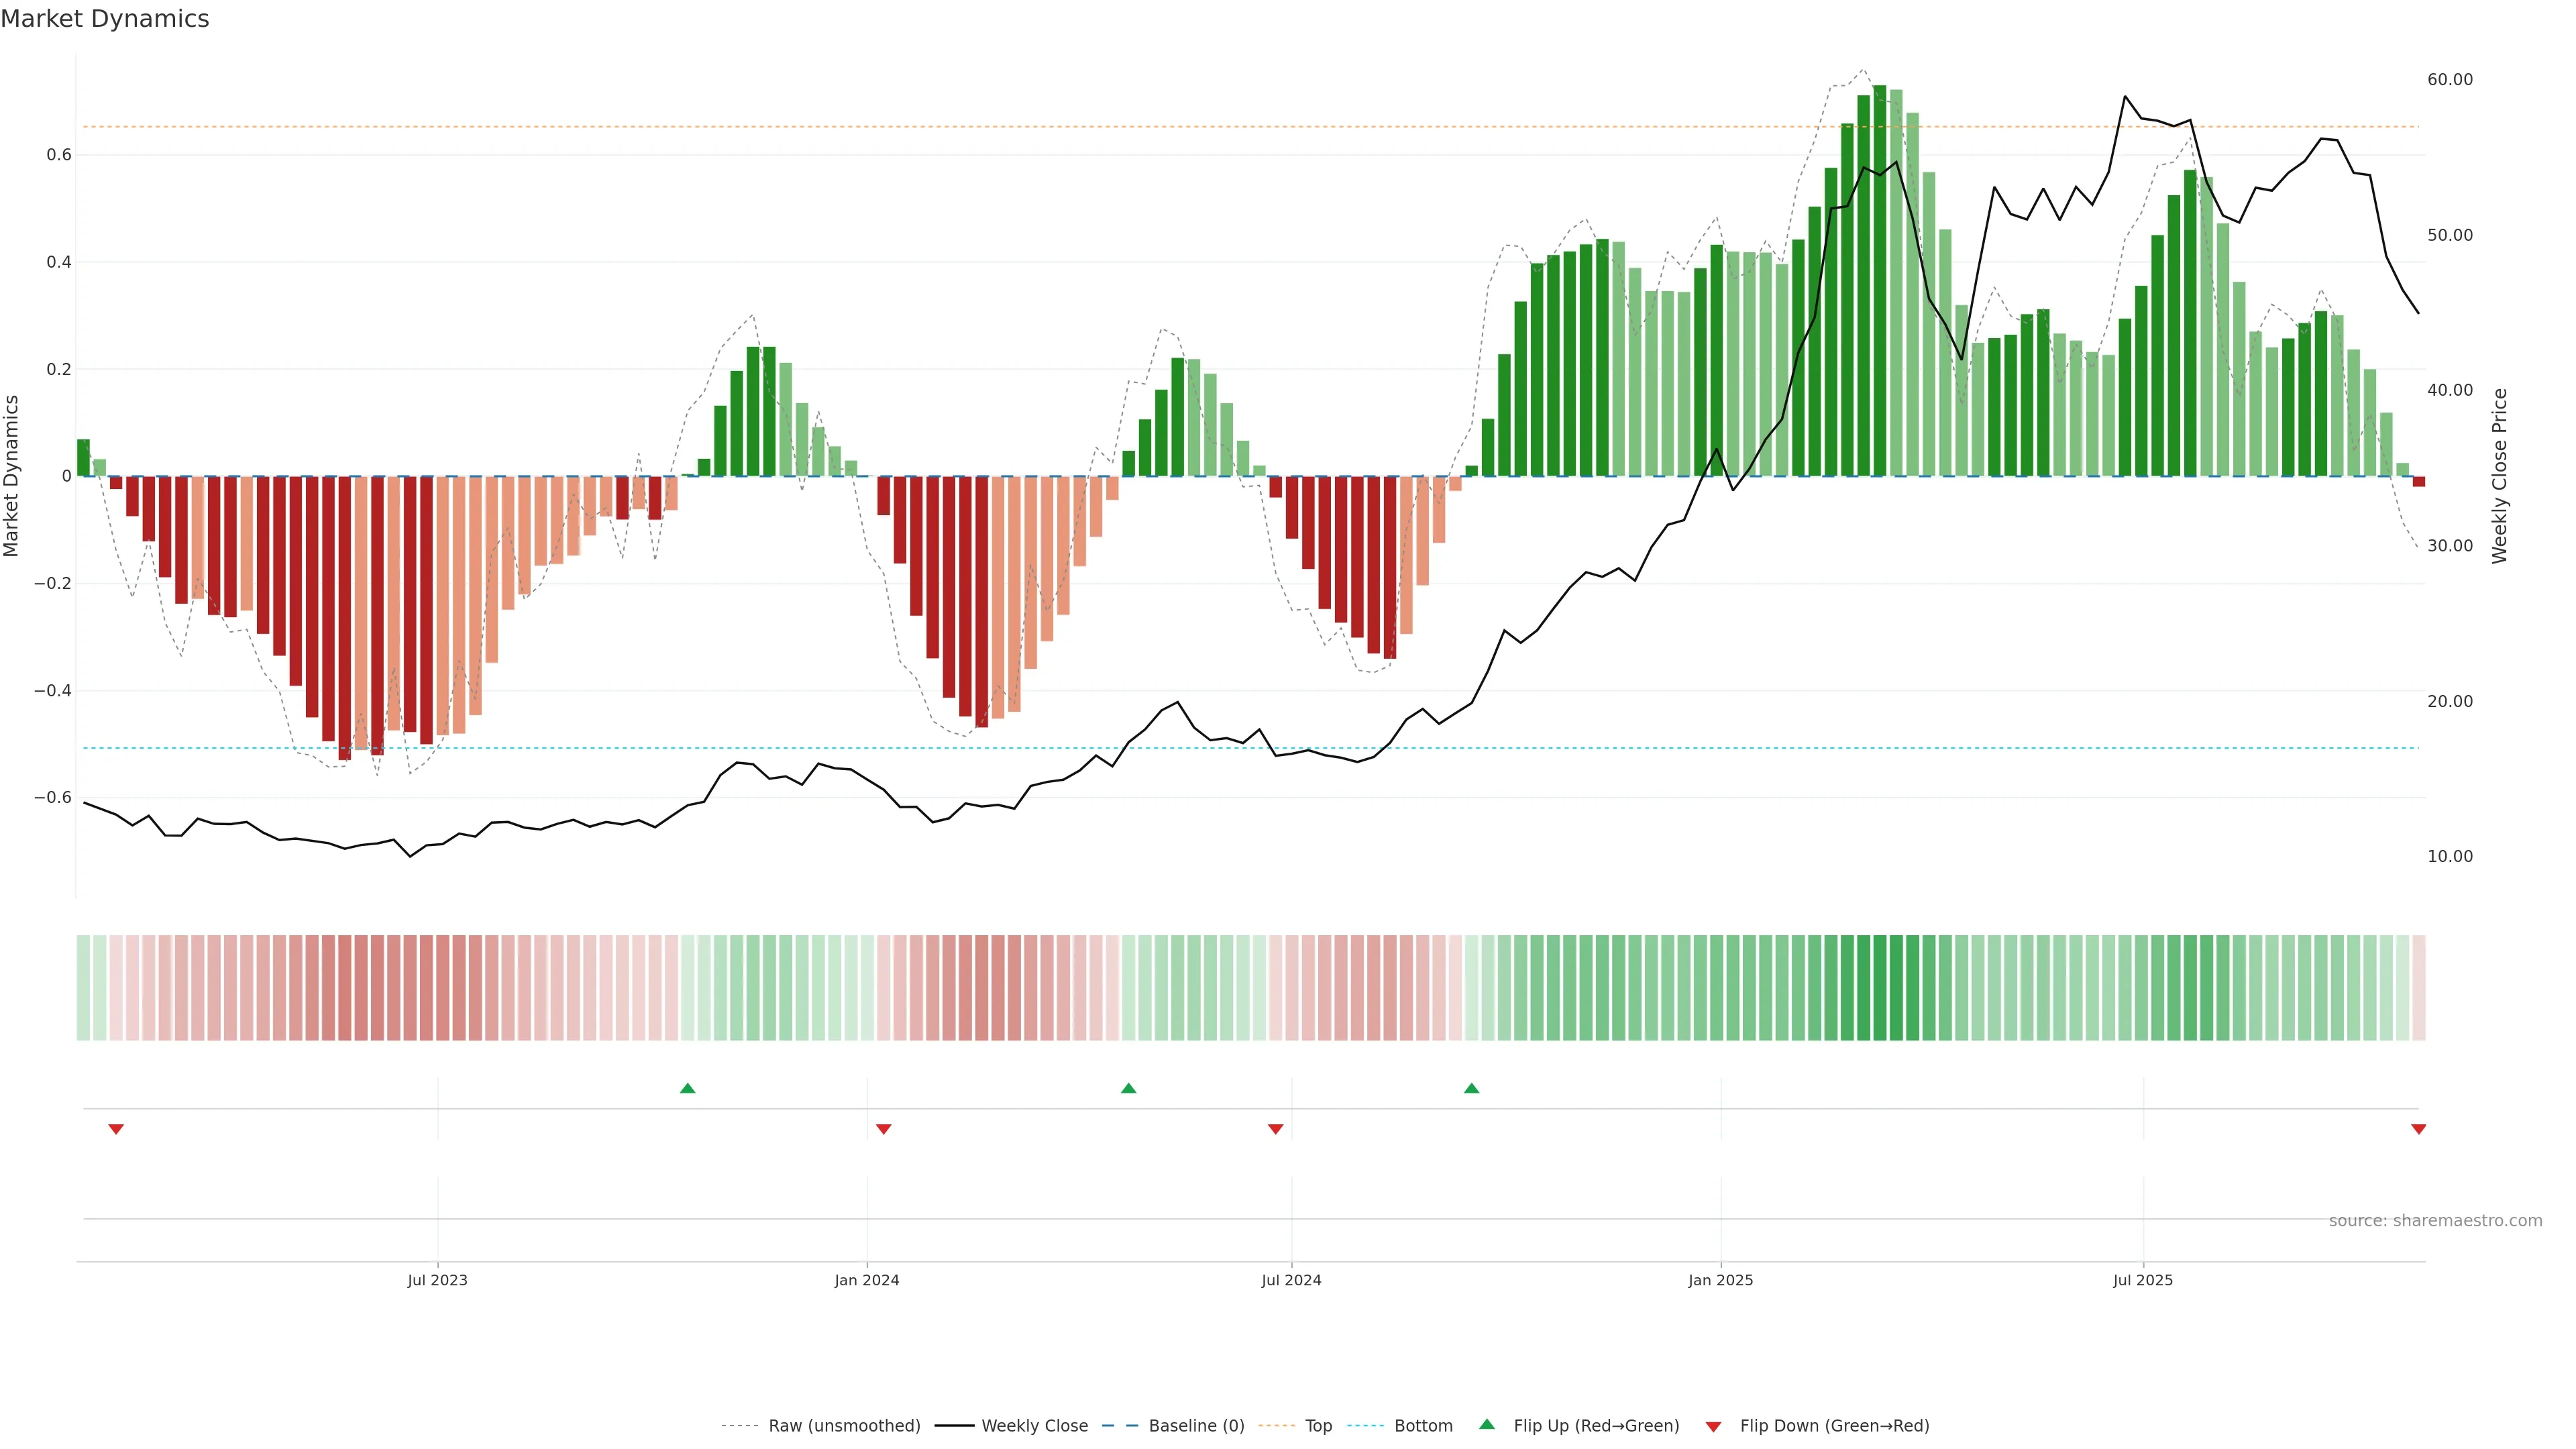This screenshot has width=2576, height=1449.
Task: Click the last green Flip Up triangle marker
Action: click(1471, 1088)
